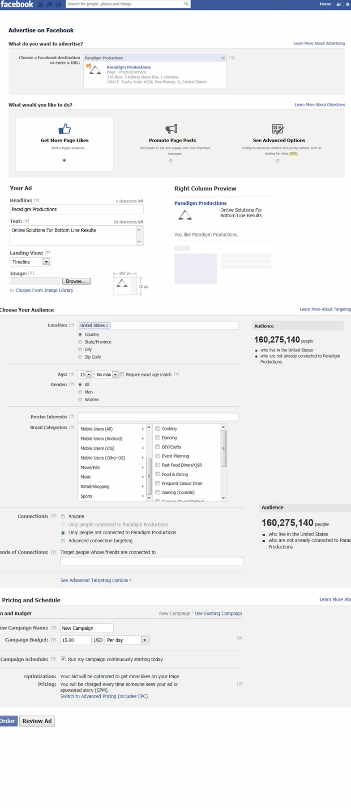Expand See Advanced Targeting Options

tap(96, 580)
